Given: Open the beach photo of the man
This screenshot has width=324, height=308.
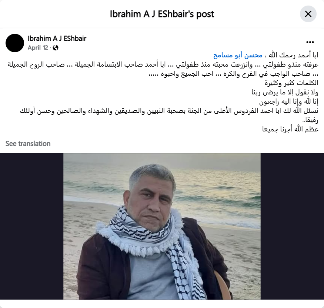Looking at the screenshot, I should pyautogui.click(x=162, y=226).
